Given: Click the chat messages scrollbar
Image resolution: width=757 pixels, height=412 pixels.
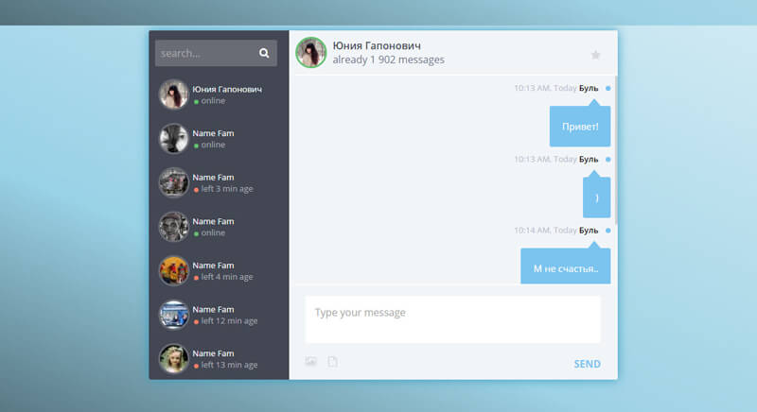Looking at the screenshot, I should pyautogui.click(x=616, y=149).
